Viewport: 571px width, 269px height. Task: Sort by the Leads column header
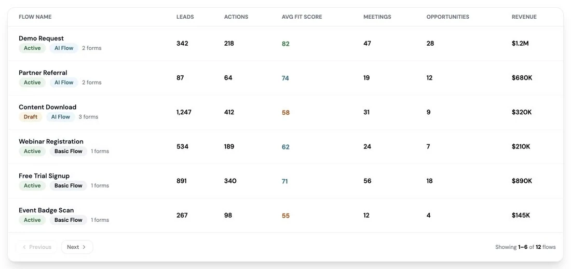(185, 17)
